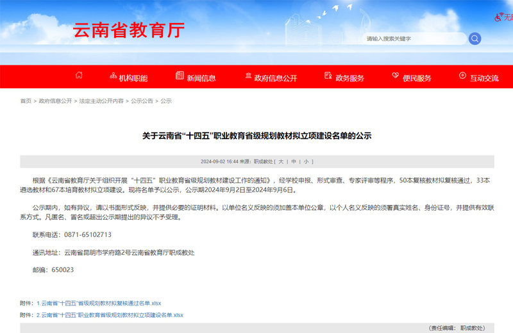Click the magnifier search button
The height and width of the screenshot is (333, 513).
click(475, 38)
